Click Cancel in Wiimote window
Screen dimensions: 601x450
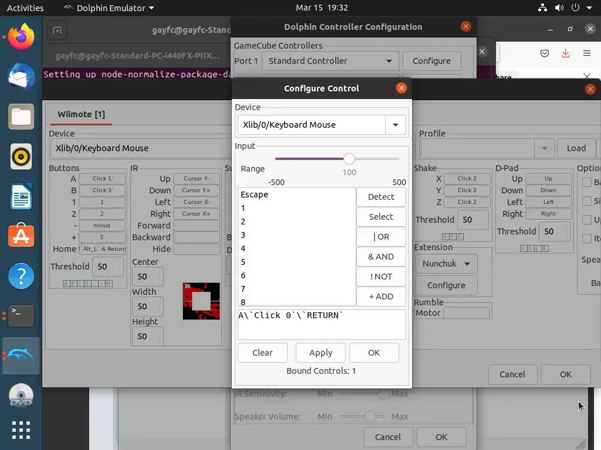512,374
